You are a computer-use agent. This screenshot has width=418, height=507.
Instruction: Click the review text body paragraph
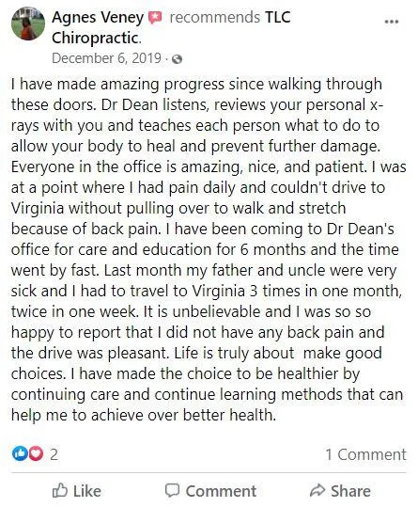click(x=209, y=249)
